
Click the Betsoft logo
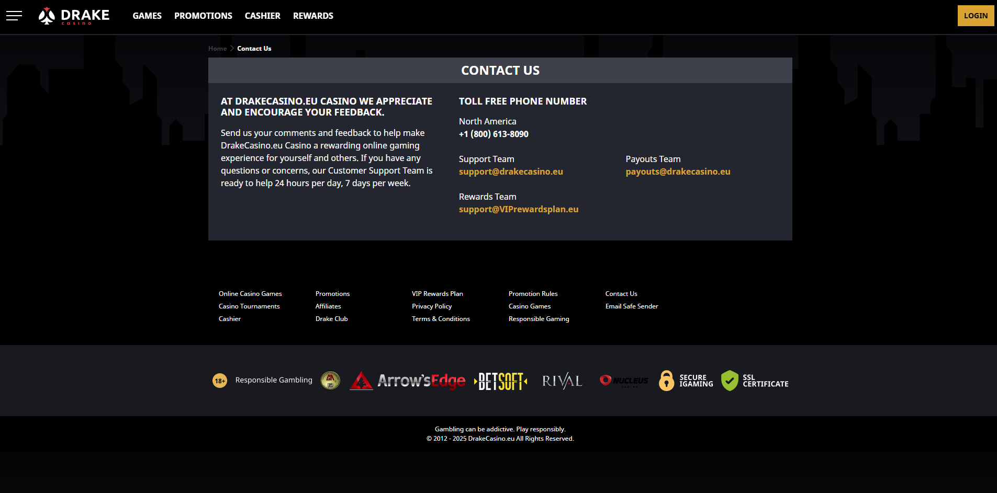501,381
